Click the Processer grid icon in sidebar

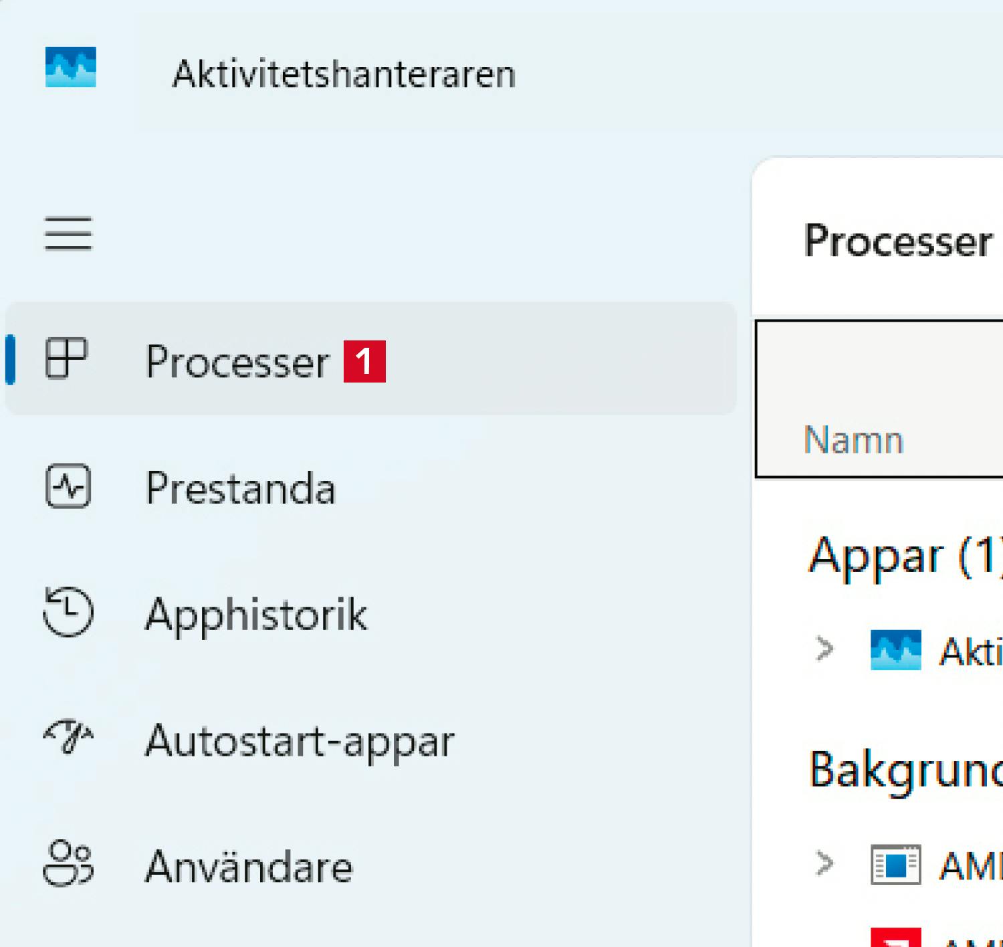(66, 358)
